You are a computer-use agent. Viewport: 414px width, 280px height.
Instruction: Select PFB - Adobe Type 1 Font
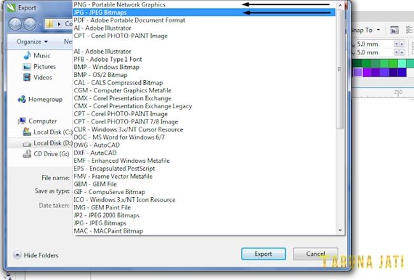204,59
